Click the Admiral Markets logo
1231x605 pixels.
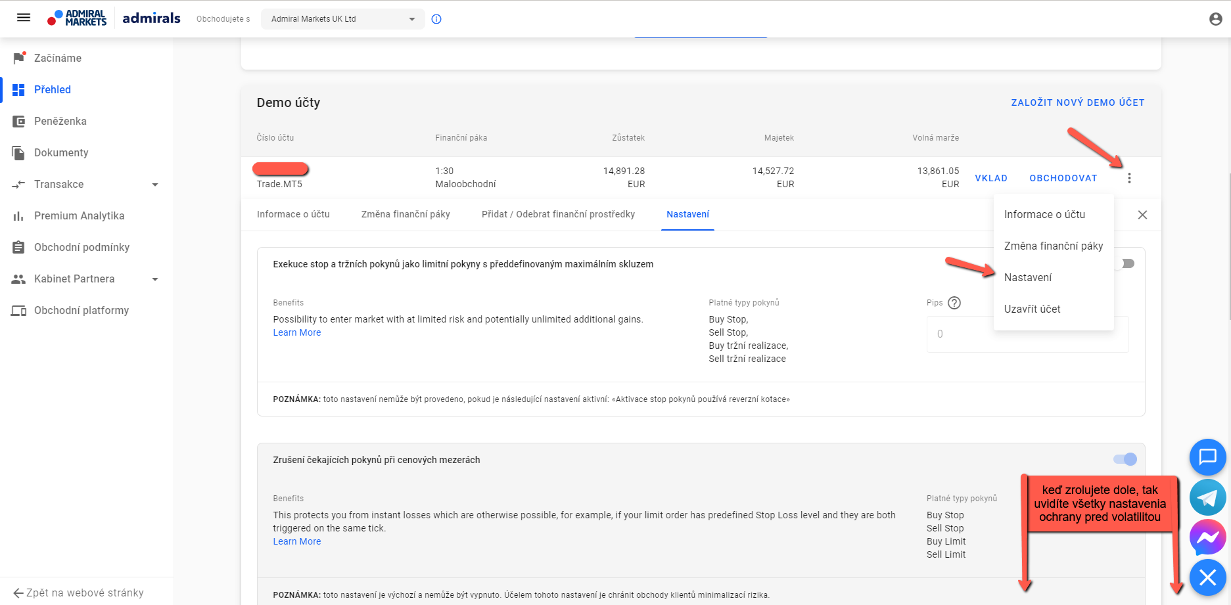pyautogui.click(x=77, y=18)
